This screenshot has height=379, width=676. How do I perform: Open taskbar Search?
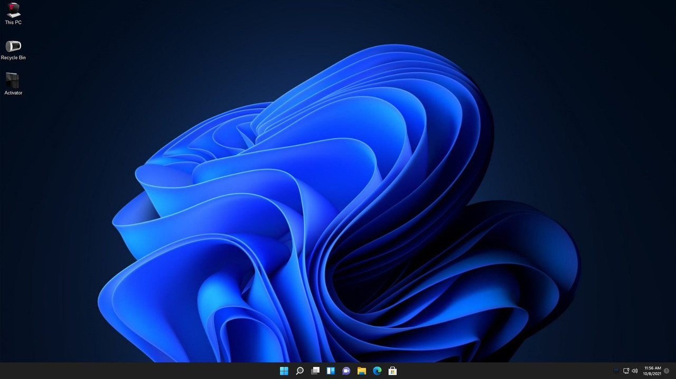tap(299, 371)
